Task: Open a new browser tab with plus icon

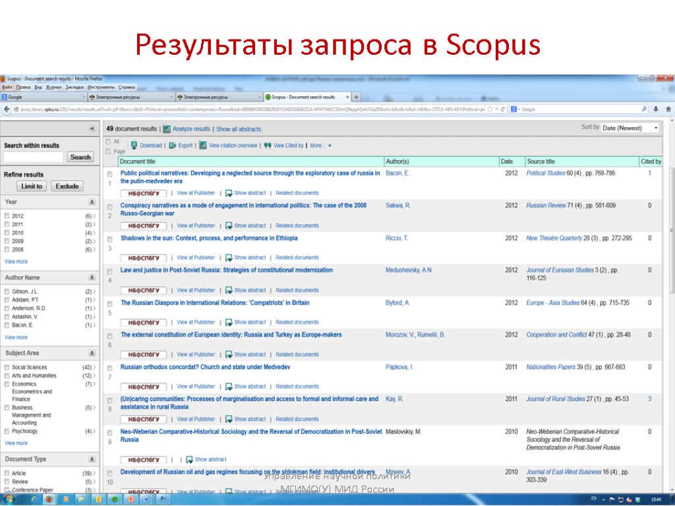Action: click(x=356, y=98)
